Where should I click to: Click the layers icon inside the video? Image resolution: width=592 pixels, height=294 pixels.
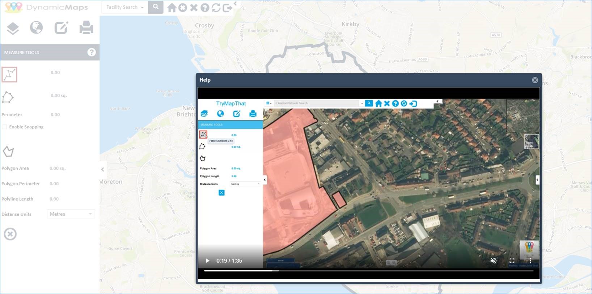click(x=204, y=114)
